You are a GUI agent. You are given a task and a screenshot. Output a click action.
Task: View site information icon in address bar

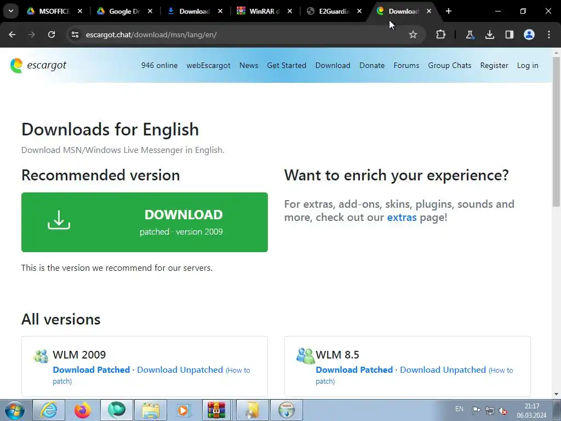75,35
